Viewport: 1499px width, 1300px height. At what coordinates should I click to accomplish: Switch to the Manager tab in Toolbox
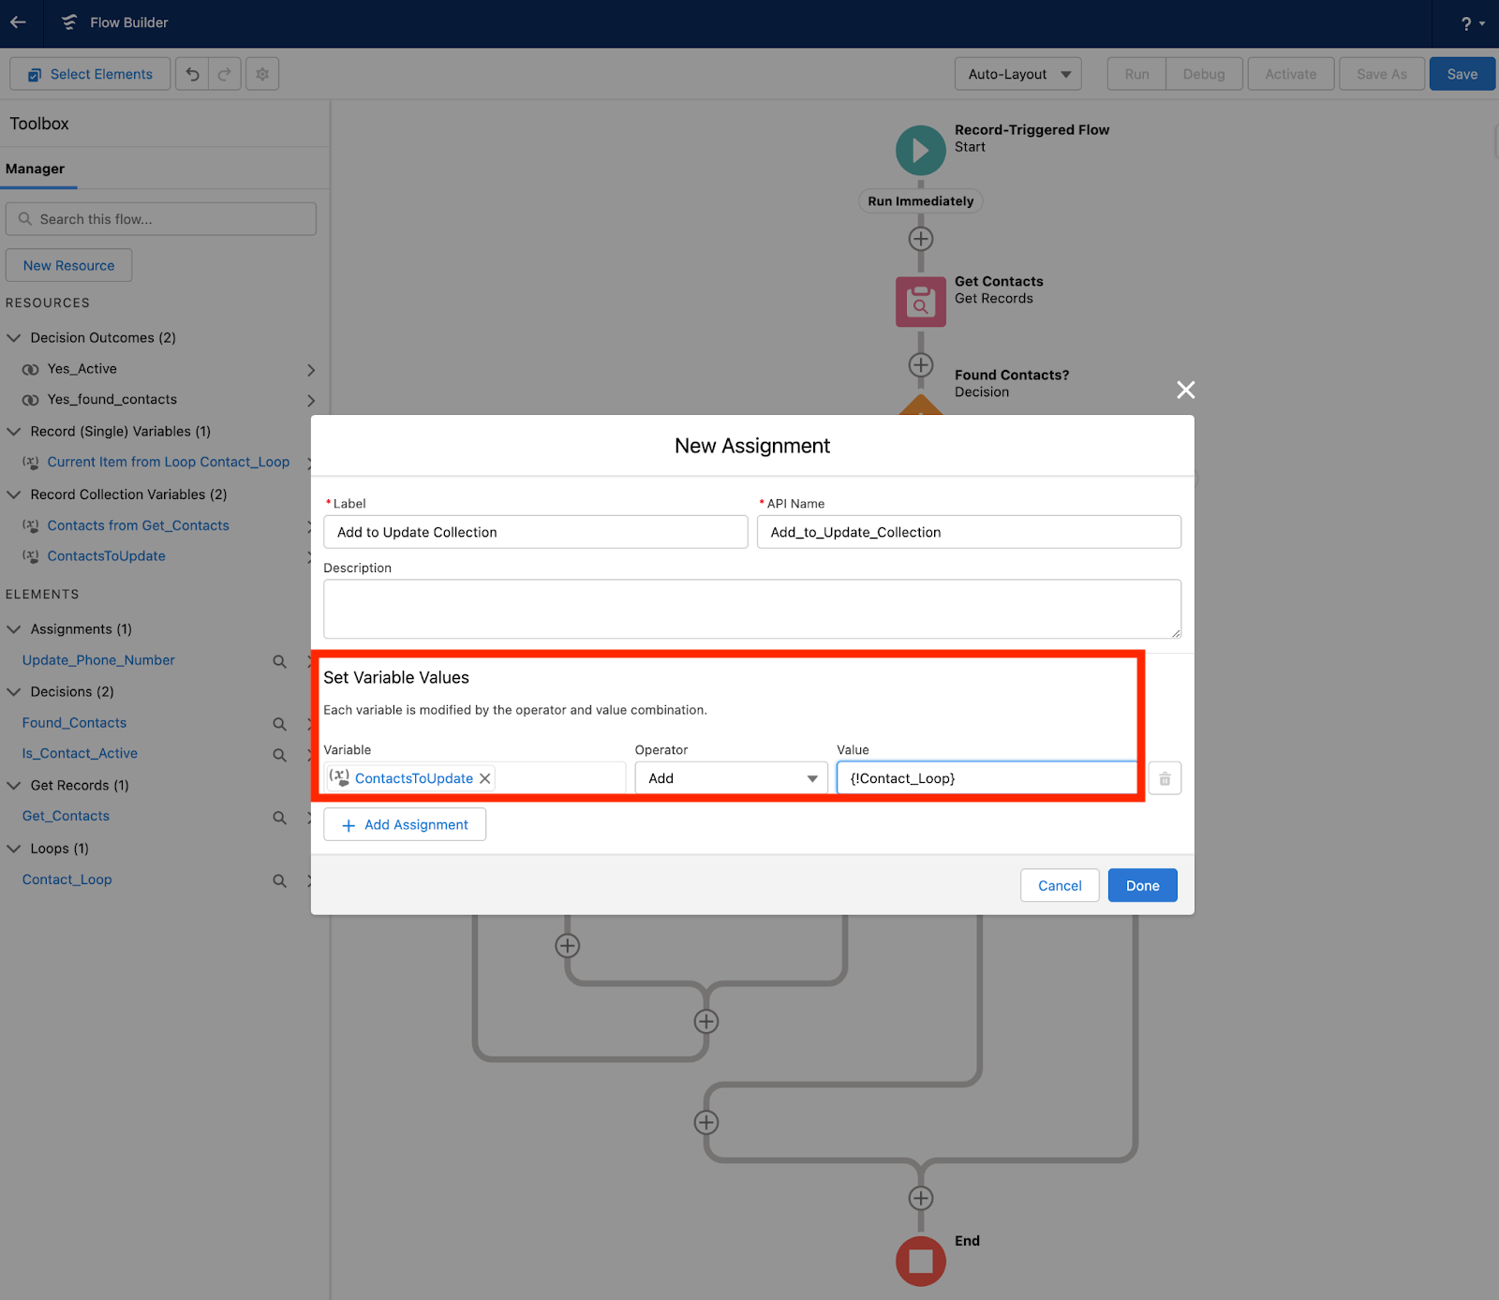click(36, 169)
